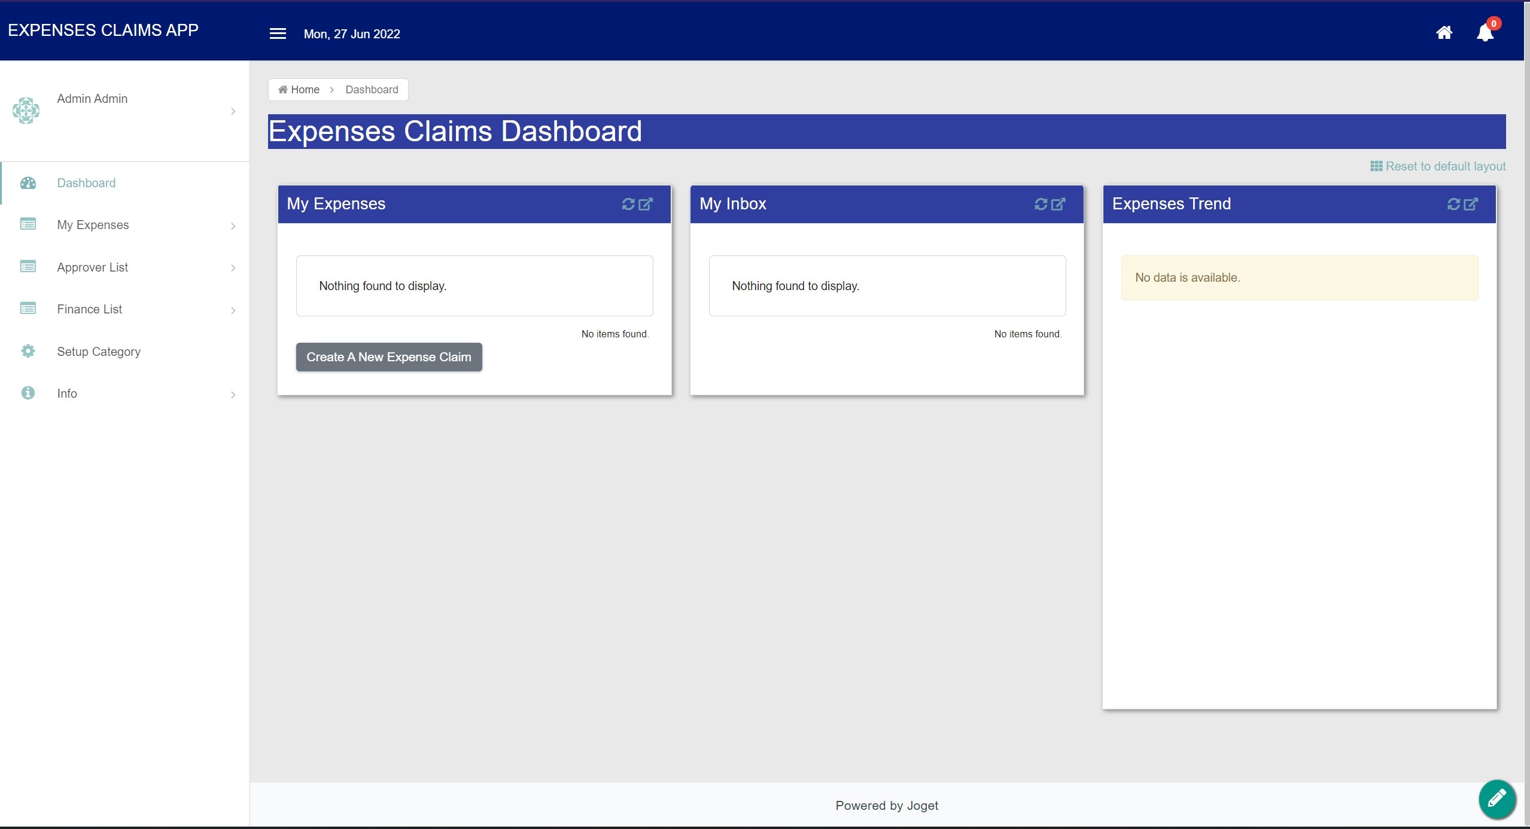Image resolution: width=1530 pixels, height=829 pixels.
Task: Open My Inbox panel externally
Action: pos(1058,204)
